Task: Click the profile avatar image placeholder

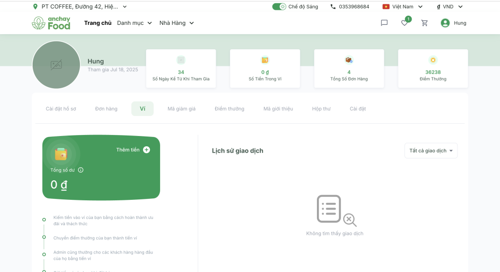Action: pyautogui.click(x=56, y=65)
